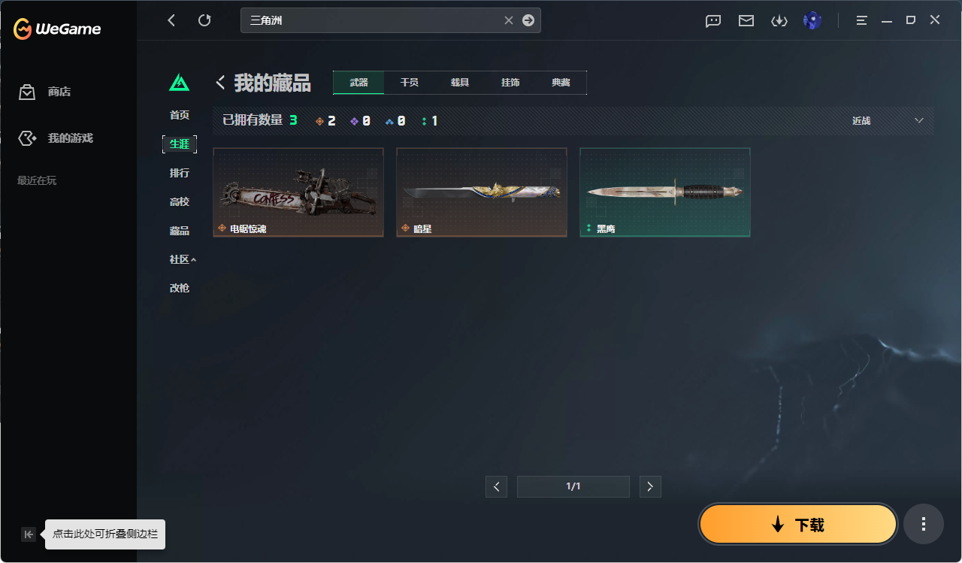Open the download manager icon
The height and width of the screenshot is (563, 962).
tap(779, 21)
